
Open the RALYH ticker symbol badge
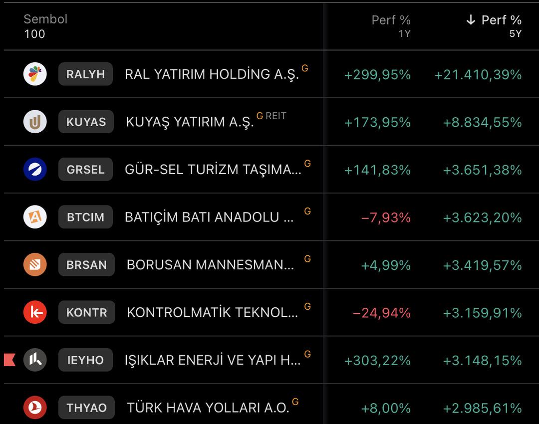pos(85,74)
